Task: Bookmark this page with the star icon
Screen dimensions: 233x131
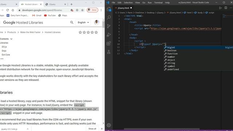Action: pyautogui.click(x=82, y=10)
